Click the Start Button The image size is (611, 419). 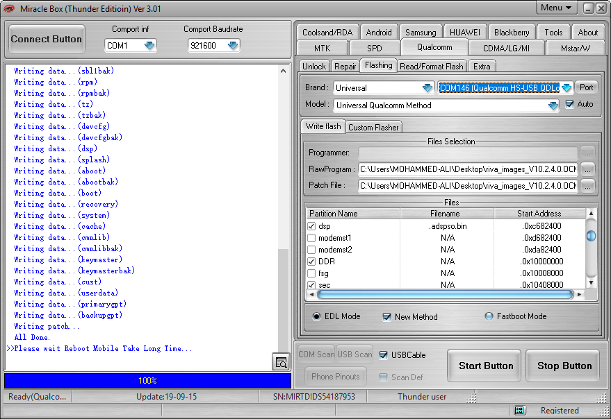pos(485,366)
